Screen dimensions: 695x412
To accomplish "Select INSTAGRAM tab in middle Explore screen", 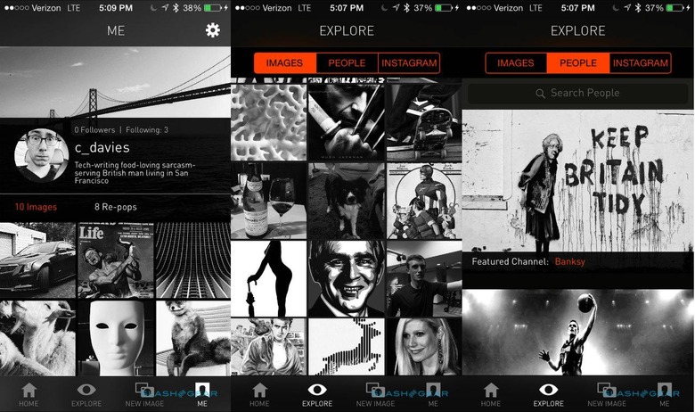I will [x=409, y=63].
